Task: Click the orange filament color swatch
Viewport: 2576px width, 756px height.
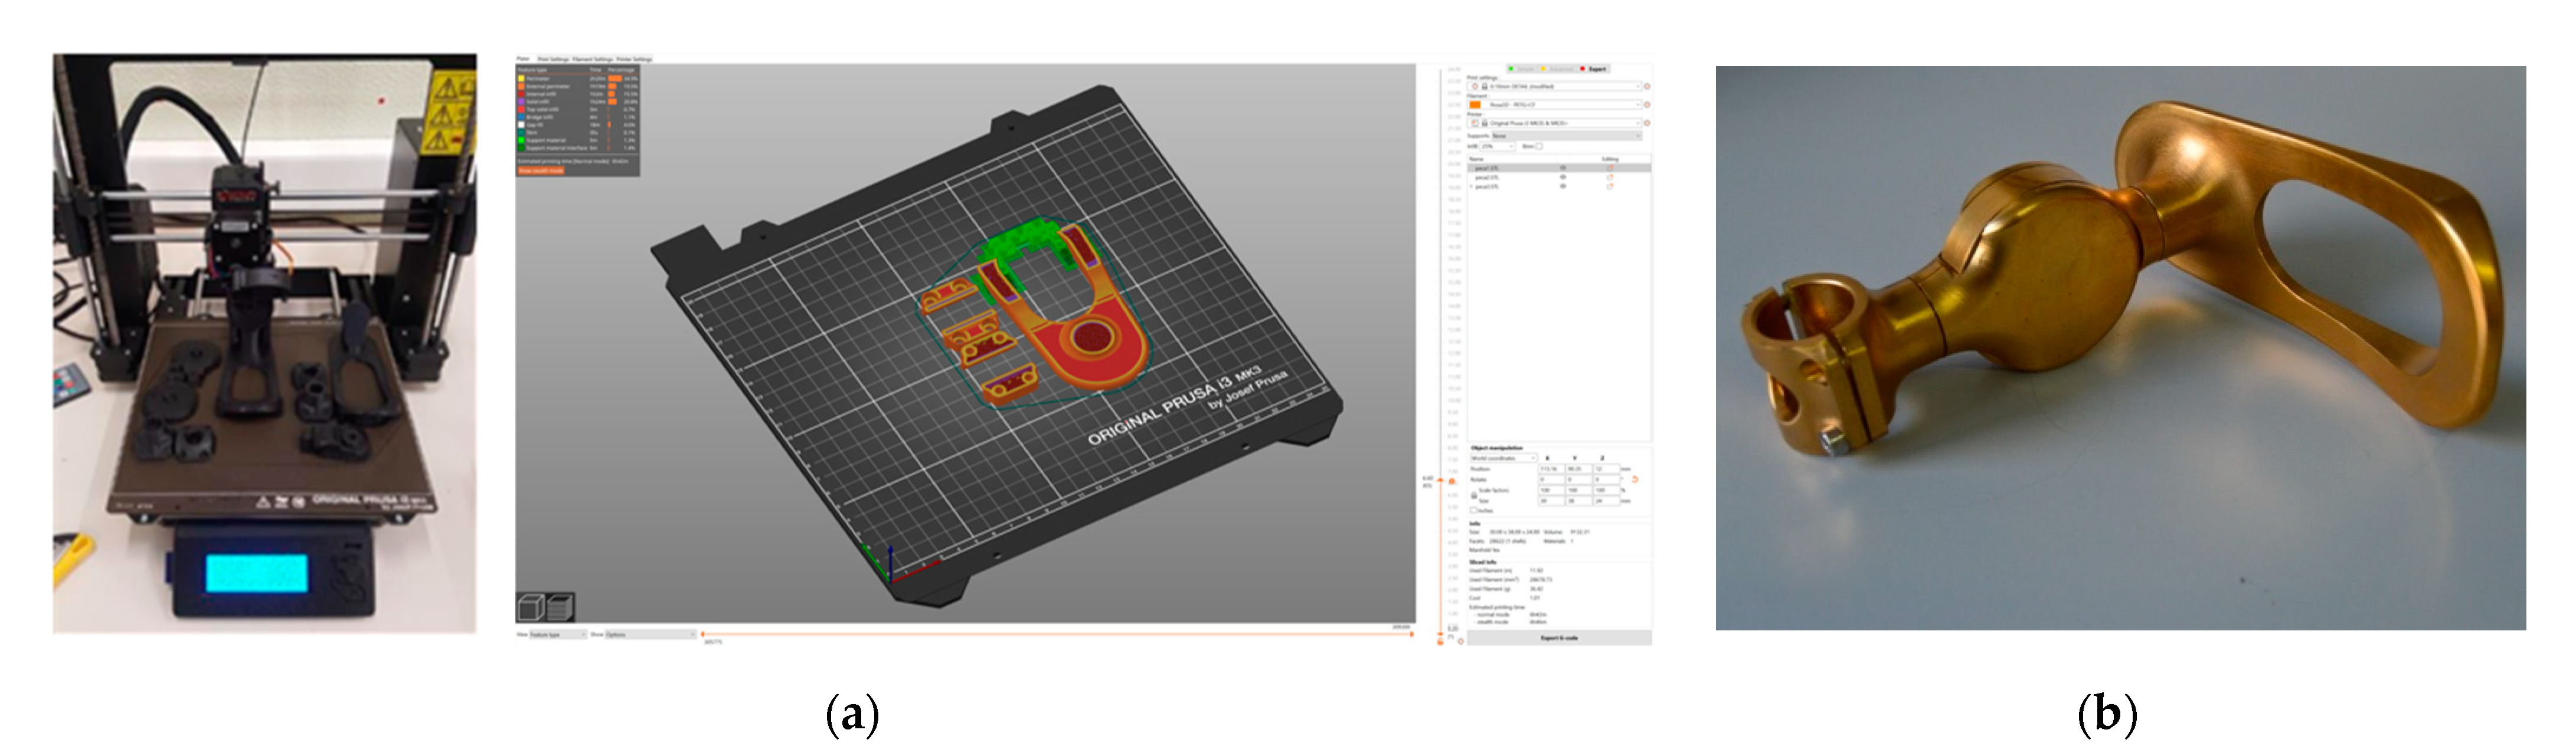Action: click(1475, 105)
